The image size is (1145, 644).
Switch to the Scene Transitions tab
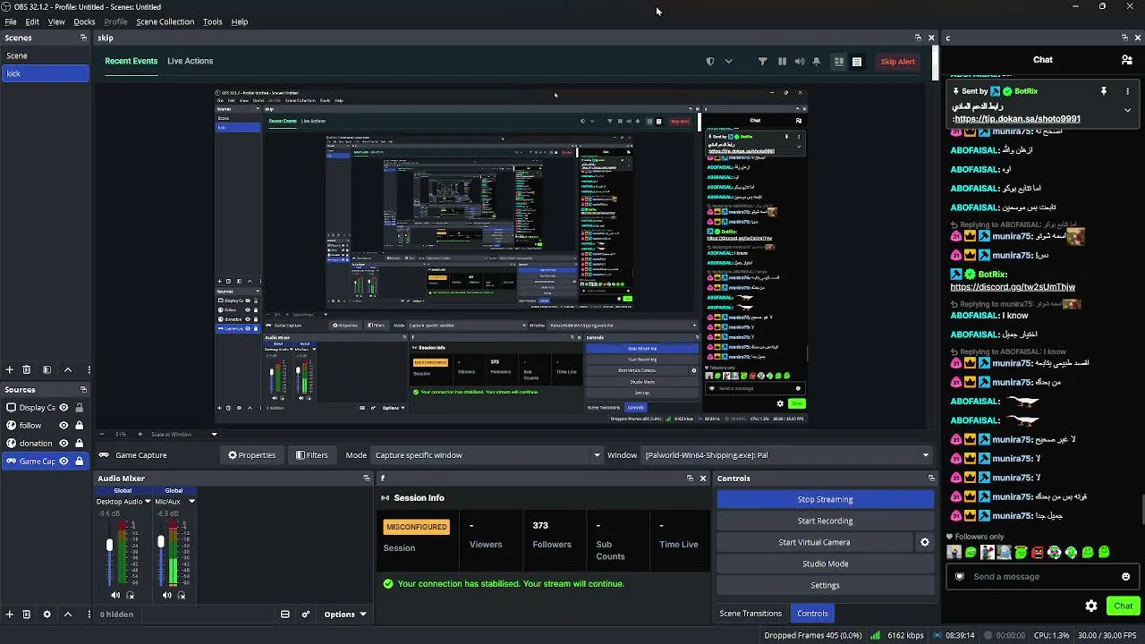point(751,614)
